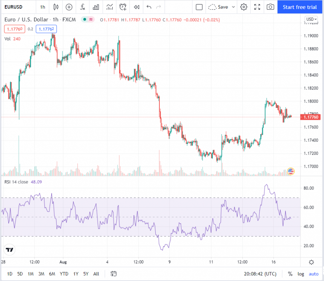Toggle log scale on the price axis
The image size is (324, 281).
pyautogui.click(x=302, y=274)
